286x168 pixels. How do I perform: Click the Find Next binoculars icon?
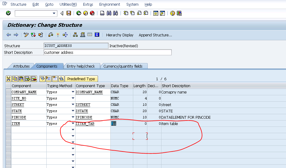(115, 13)
